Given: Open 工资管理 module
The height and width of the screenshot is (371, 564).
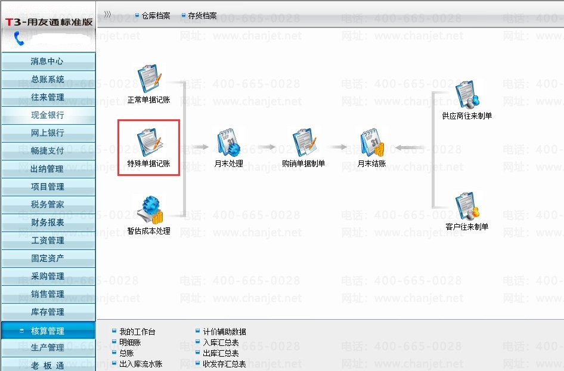Looking at the screenshot, I should tap(48, 240).
